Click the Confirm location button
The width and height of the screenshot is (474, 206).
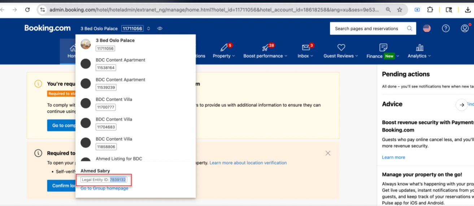coord(61,185)
